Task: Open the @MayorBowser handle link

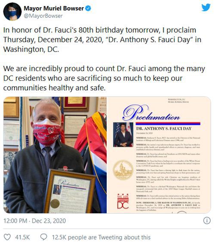Action: 43,16
